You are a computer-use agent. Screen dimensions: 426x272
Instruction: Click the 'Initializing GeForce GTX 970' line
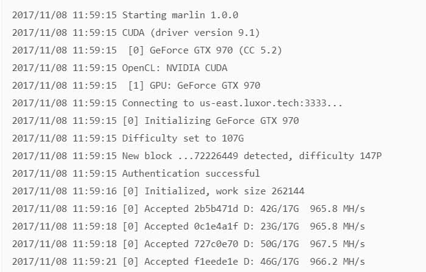(x=222, y=121)
